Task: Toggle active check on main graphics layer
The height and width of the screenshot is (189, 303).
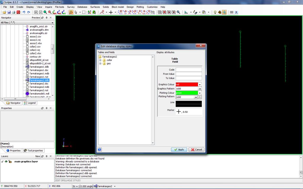Action: pos(2,162)
